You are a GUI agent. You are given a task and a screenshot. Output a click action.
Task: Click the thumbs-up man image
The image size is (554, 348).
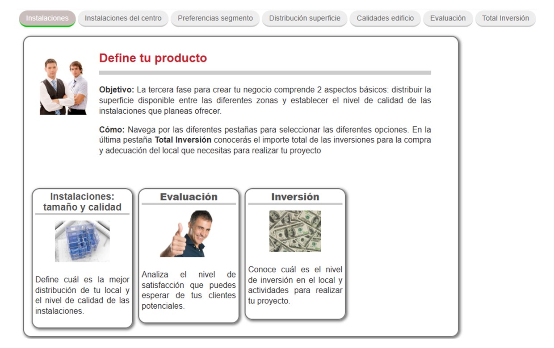point(186,233)
